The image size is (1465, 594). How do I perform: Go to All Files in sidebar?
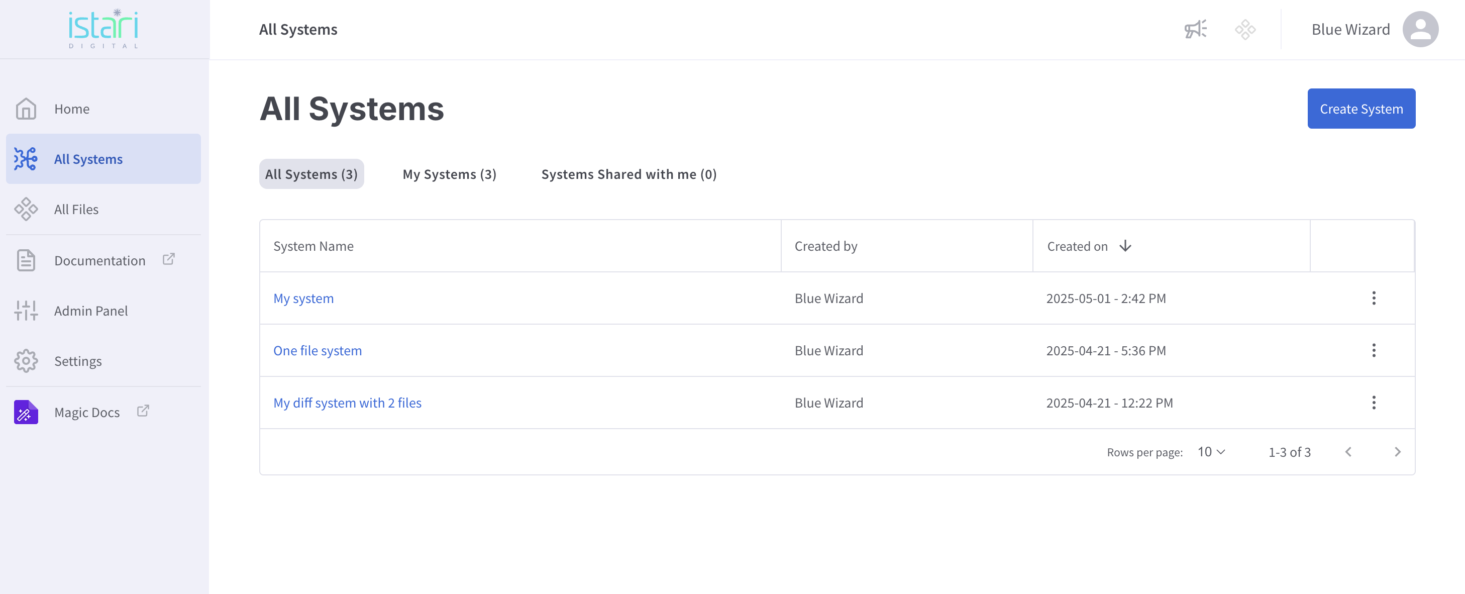click(x=76, y=210)
